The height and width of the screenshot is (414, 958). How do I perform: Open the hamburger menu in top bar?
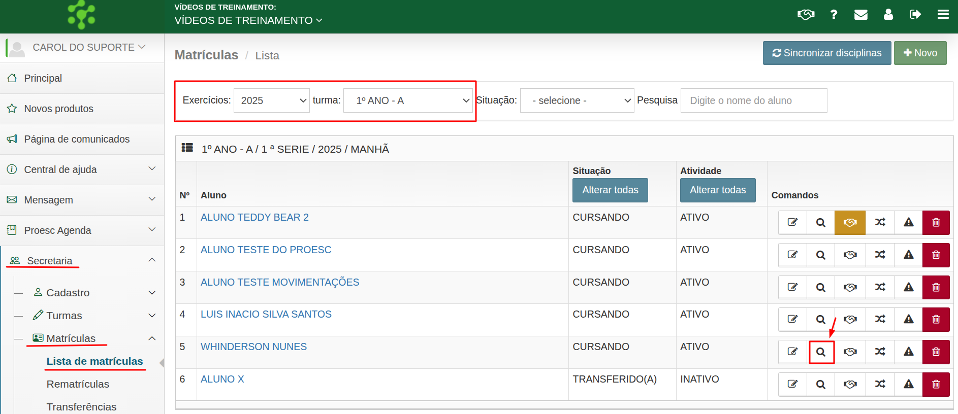[943, 15]
